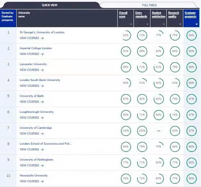Click Loughborough 90% overall score circle
Viewport: 201px width, 187px height.
click(x=126, y=115)
